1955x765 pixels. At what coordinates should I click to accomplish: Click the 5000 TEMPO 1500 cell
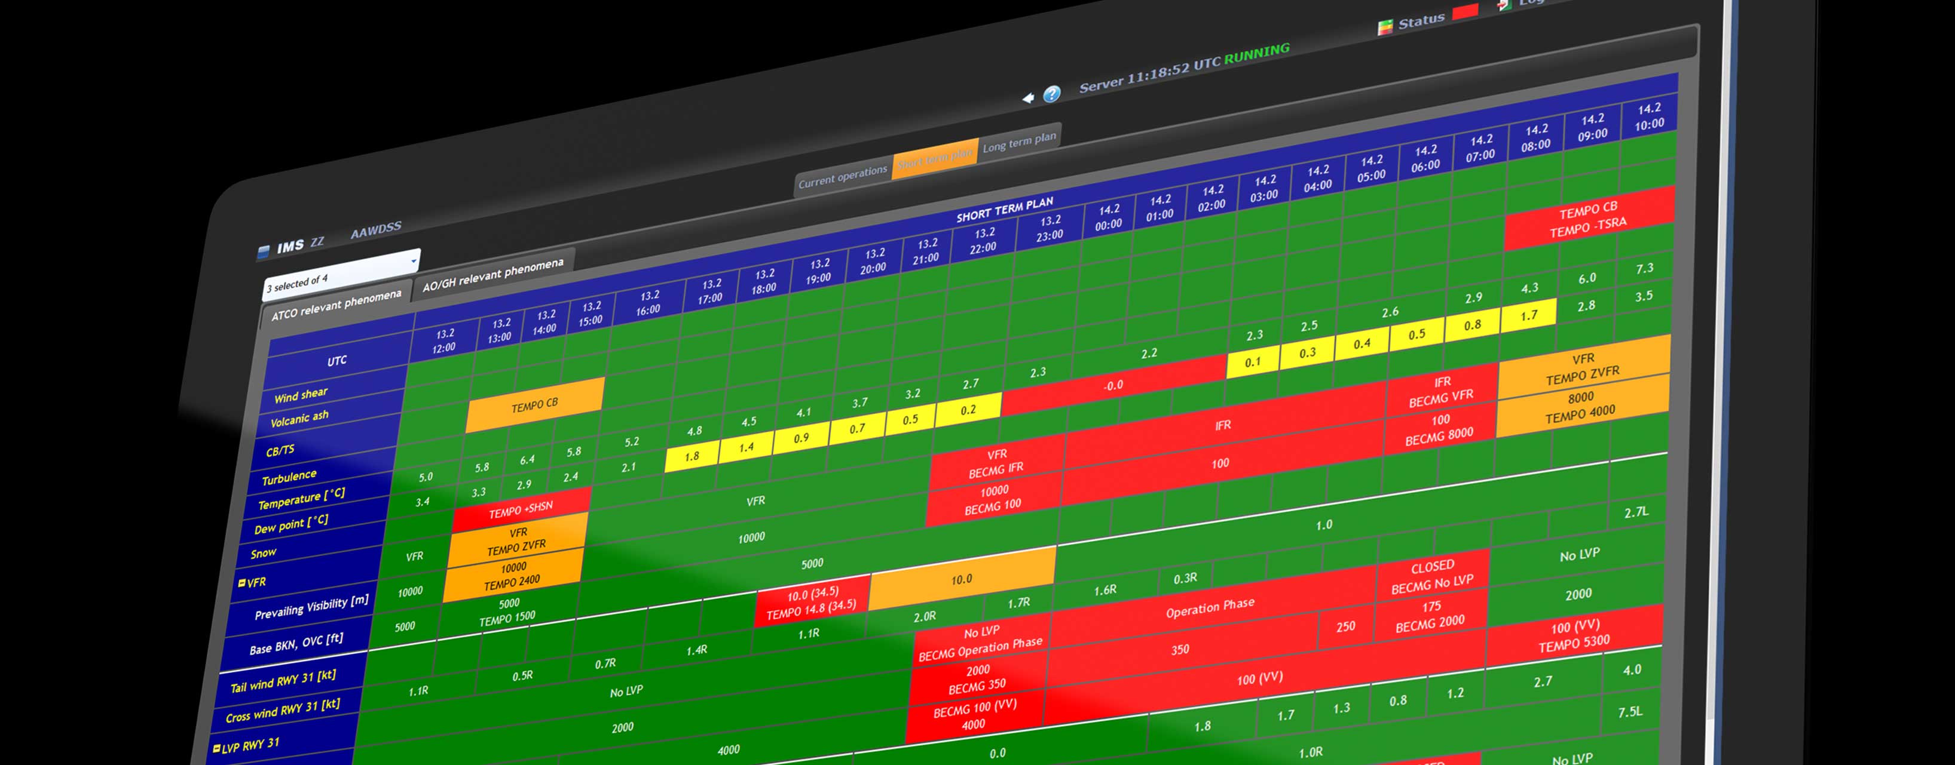[x=507, y=612]
